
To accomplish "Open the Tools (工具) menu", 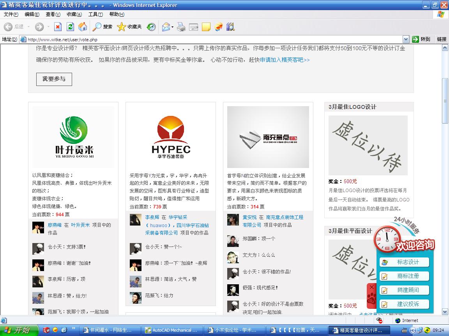I will coord(95,14).
